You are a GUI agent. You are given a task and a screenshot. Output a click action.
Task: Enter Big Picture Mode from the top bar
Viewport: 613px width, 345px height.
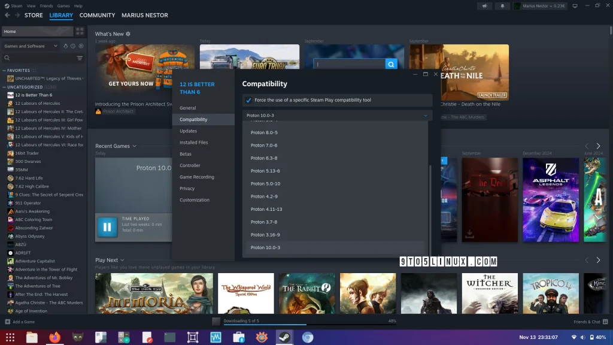point(575,5)
